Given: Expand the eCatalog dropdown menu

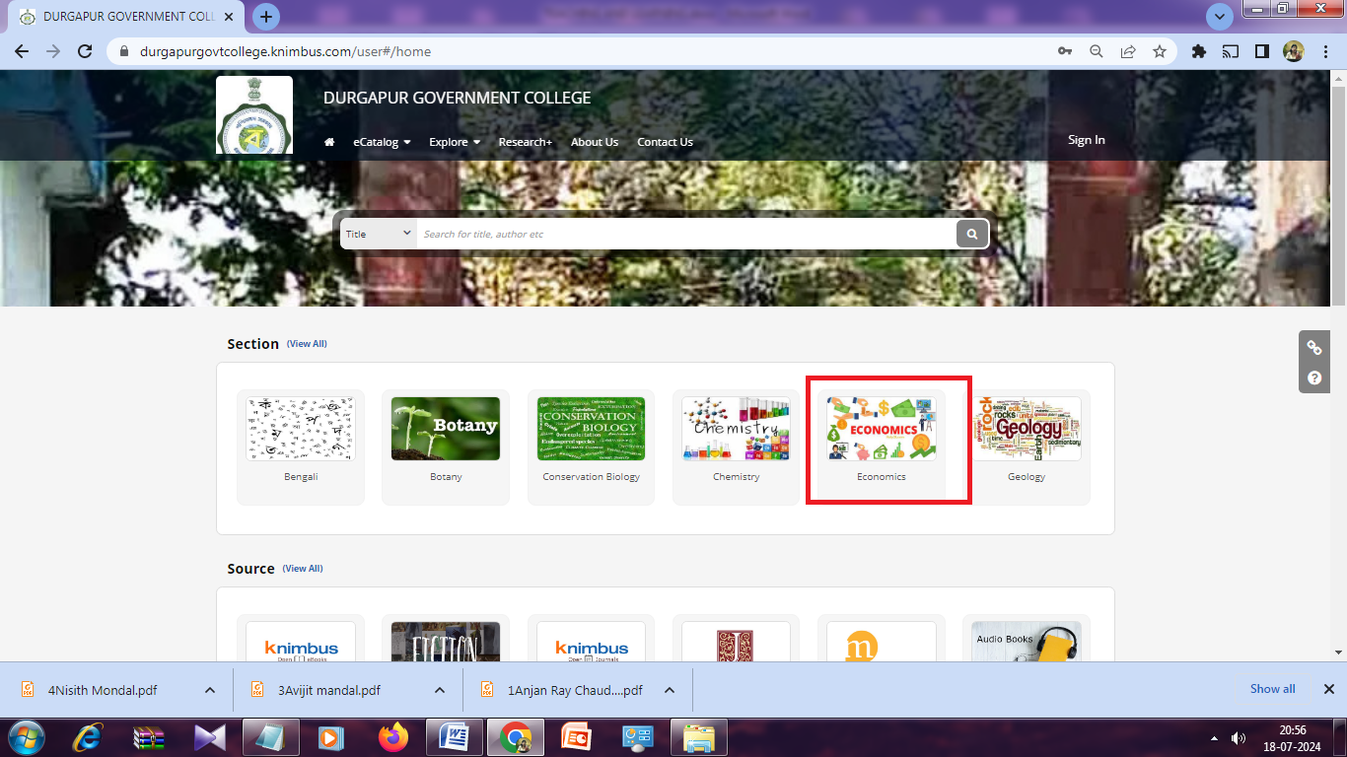Looking at the screenshot, I should click(382, 142).
